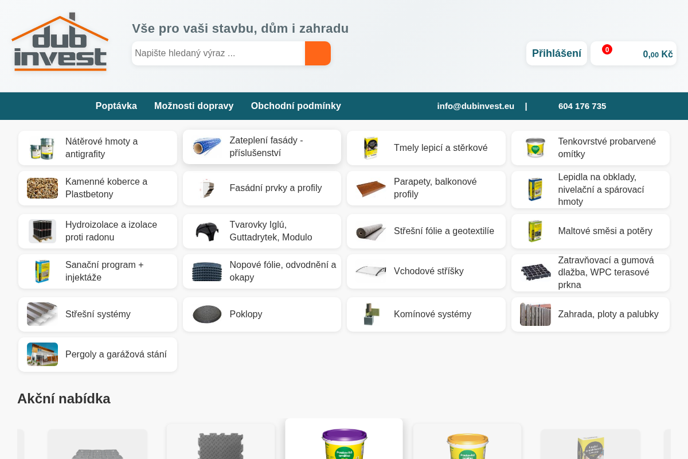Open the category Tmely lepicí a stěrkové
Viewport: 688px width, 459px height.
tap(426, 148)
